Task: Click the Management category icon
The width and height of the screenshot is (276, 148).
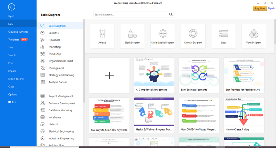Action: (x=42, y=68)
